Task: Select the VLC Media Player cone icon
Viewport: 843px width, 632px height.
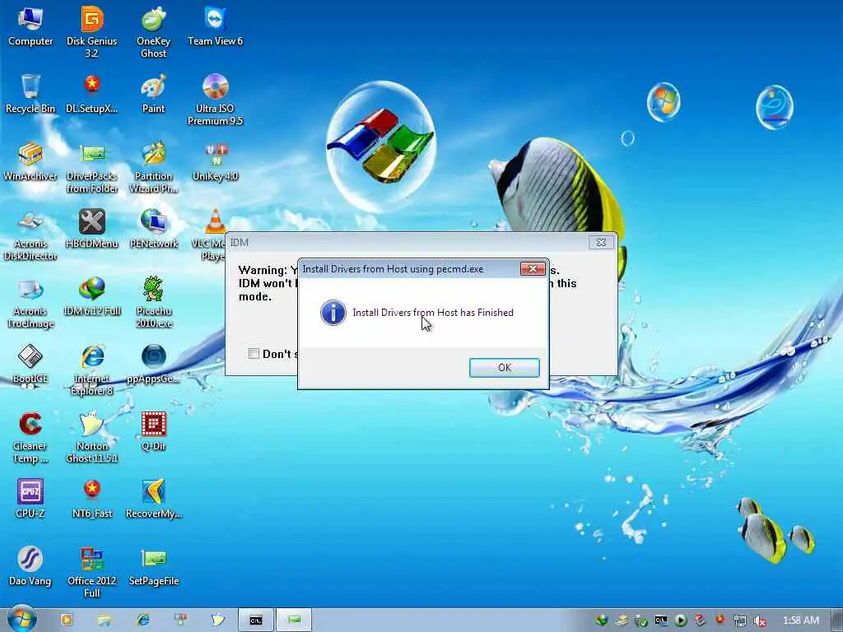Action: pyautogui.click(x=215, y=221)
